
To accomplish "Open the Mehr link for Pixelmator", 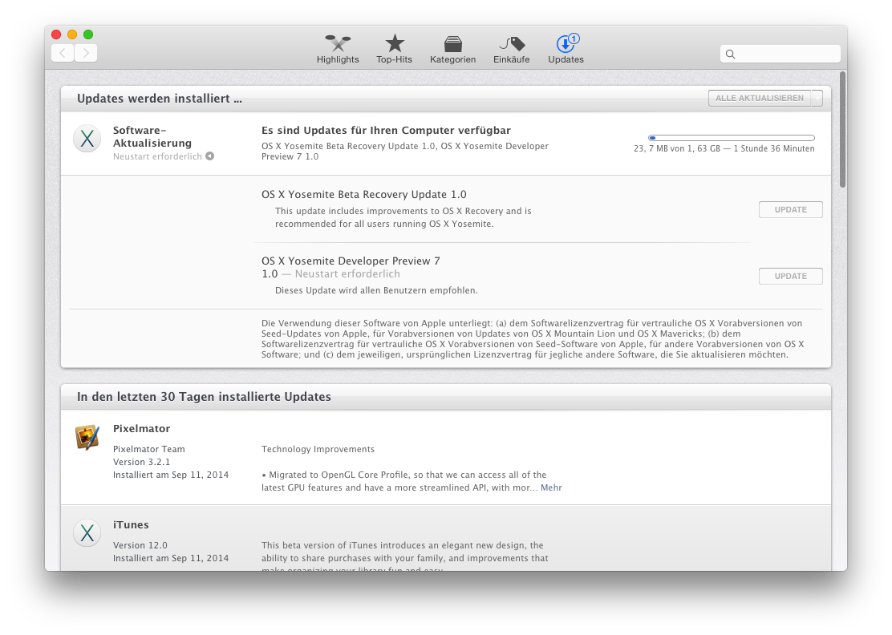I will pos(551,487).
